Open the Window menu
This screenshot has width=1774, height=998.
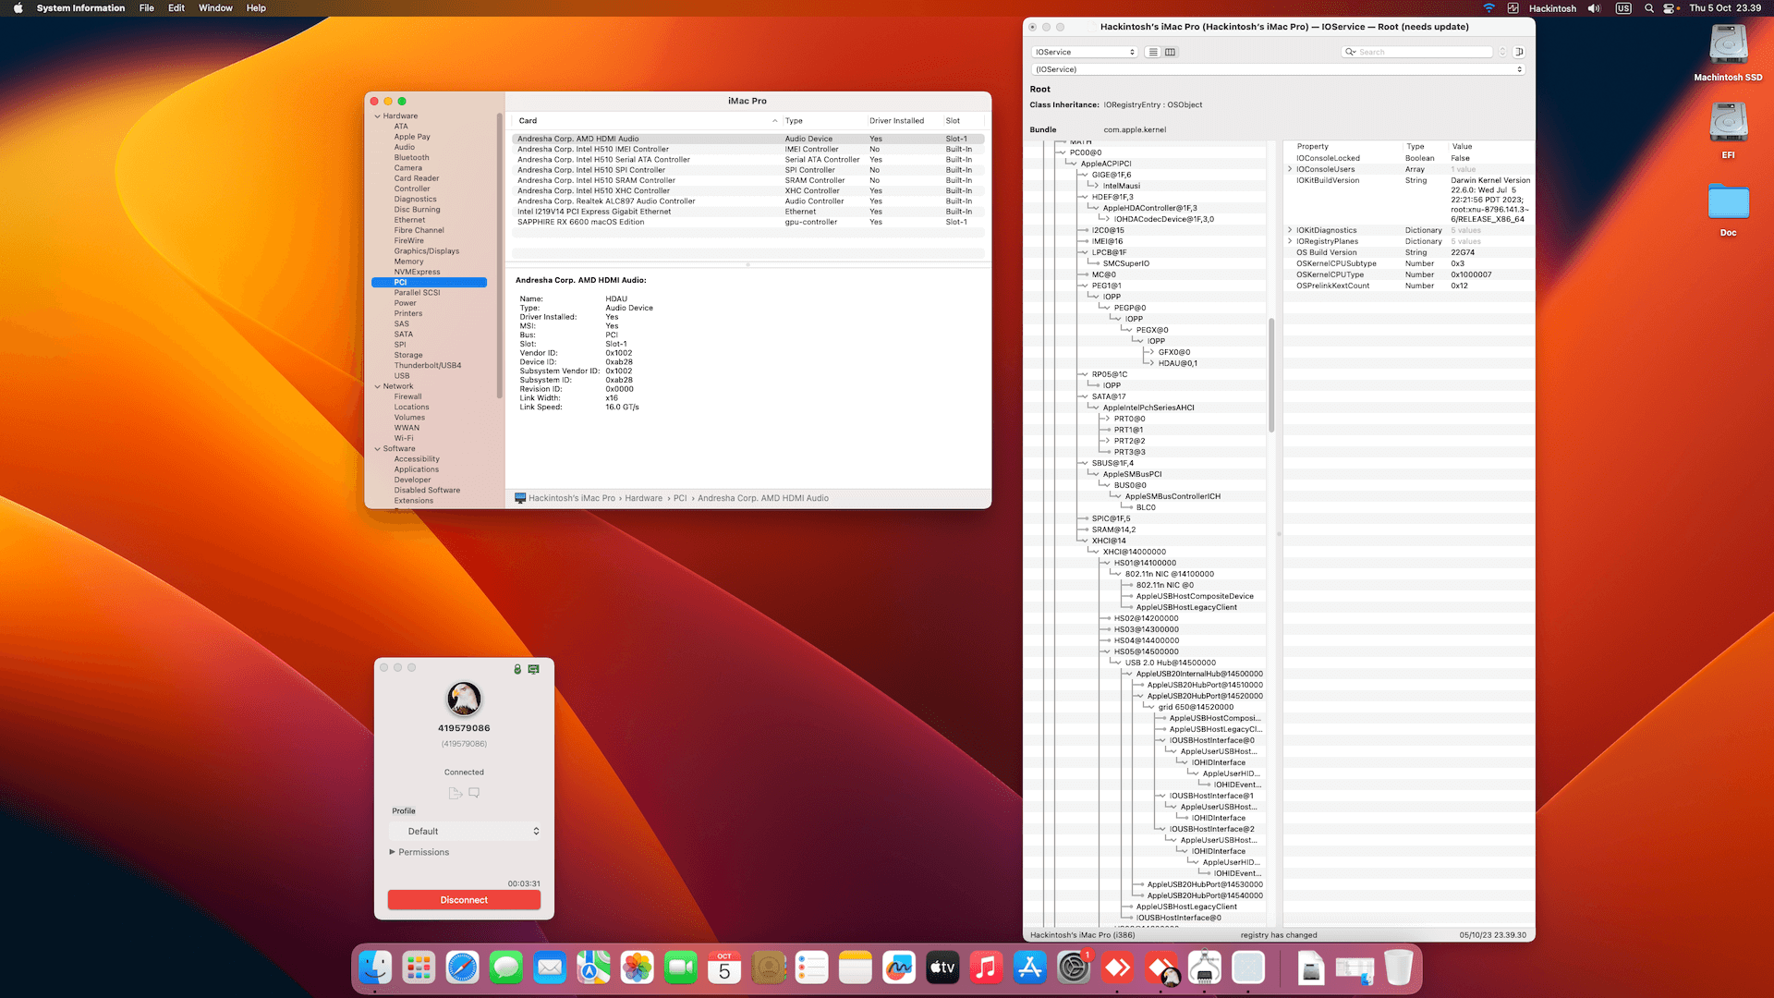click(x=215, y=8)
